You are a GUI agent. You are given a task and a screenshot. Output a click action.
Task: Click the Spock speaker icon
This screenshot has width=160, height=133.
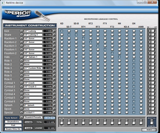pos(54,109)
